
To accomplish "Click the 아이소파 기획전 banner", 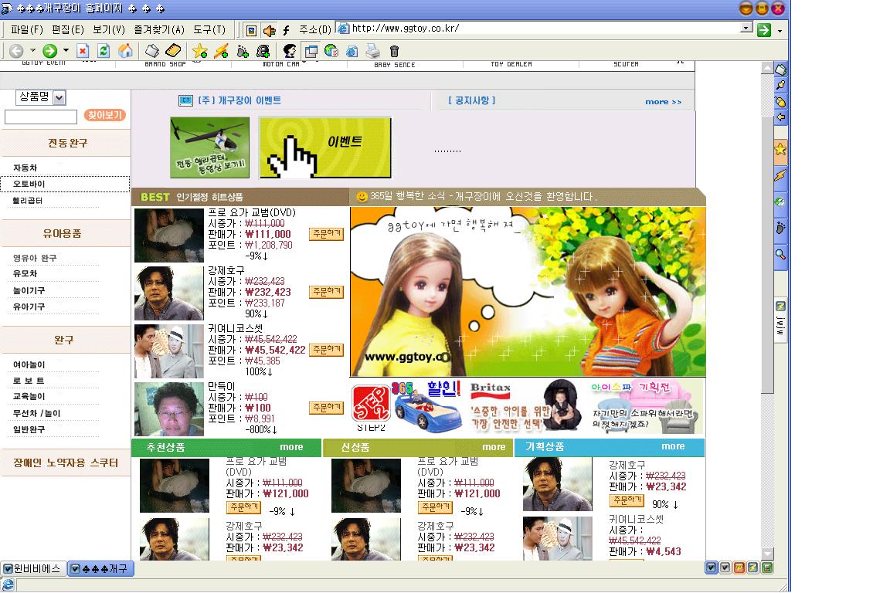I will tap(645, 405).
